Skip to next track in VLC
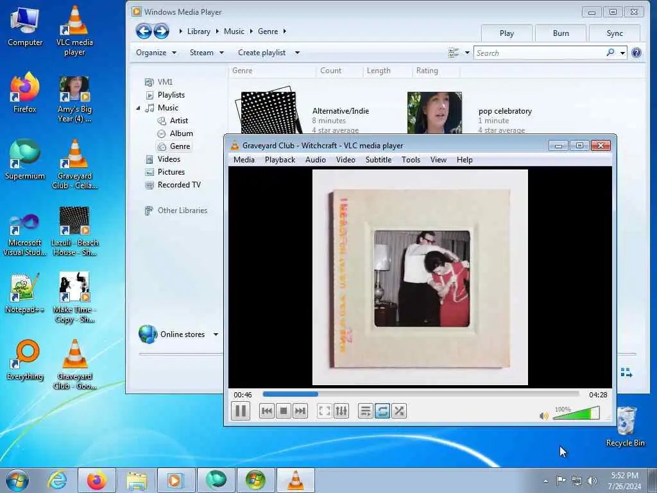This screenshot has width=657, height=493. click(300, 411)
